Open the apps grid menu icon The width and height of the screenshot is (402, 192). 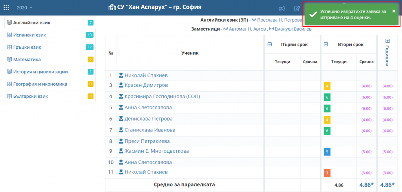(x=7, y=8)
